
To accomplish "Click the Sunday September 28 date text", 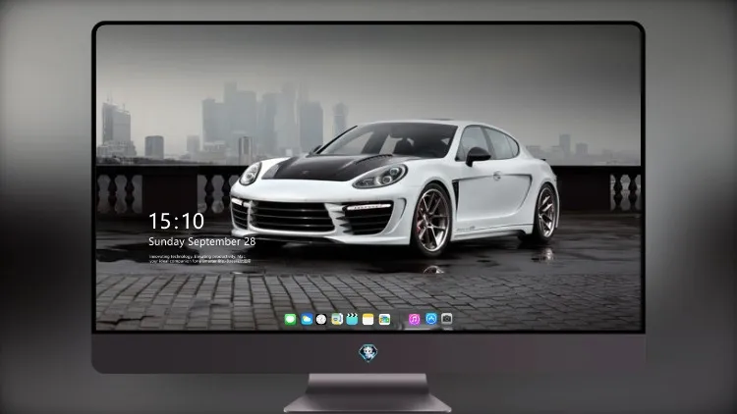I will (202, 241).
